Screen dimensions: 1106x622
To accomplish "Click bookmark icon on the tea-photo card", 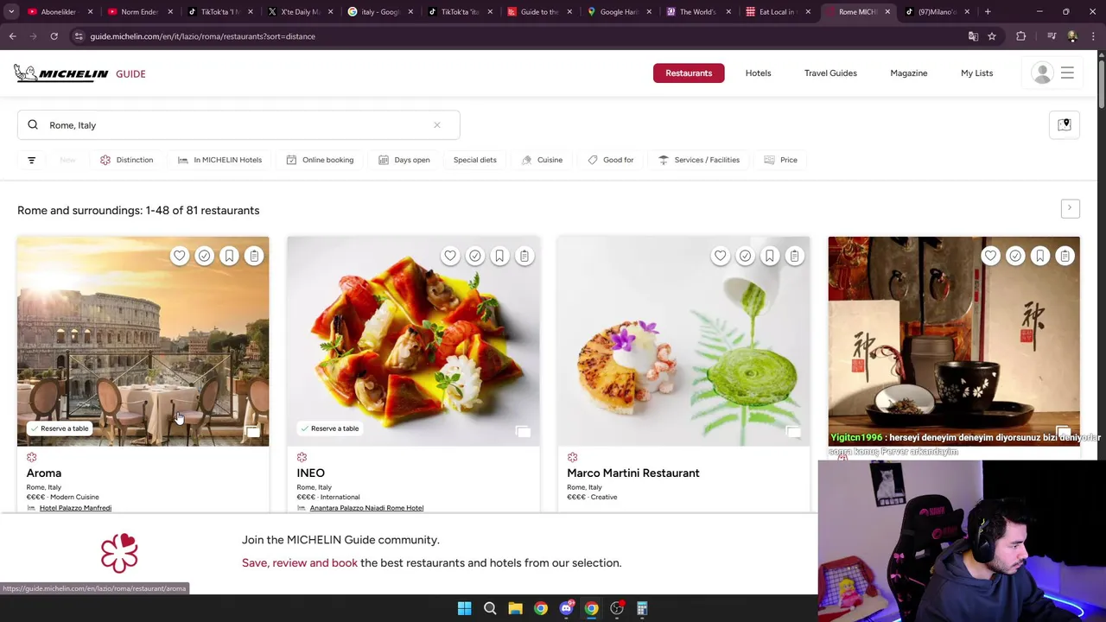I will 1040,256.
